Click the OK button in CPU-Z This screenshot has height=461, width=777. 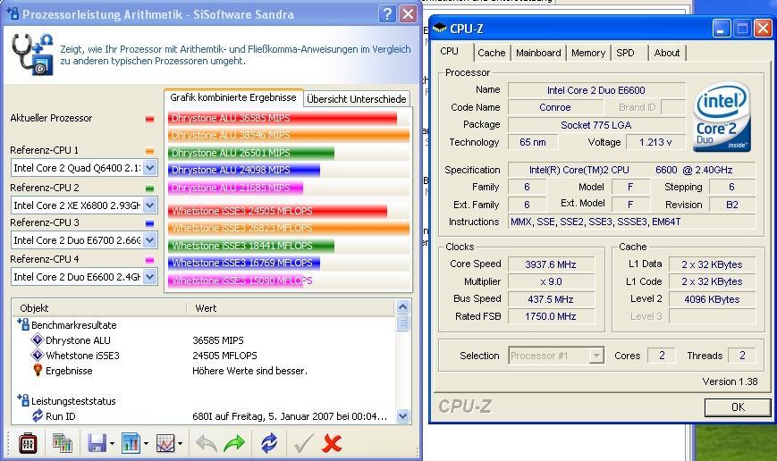pos(738,407)
